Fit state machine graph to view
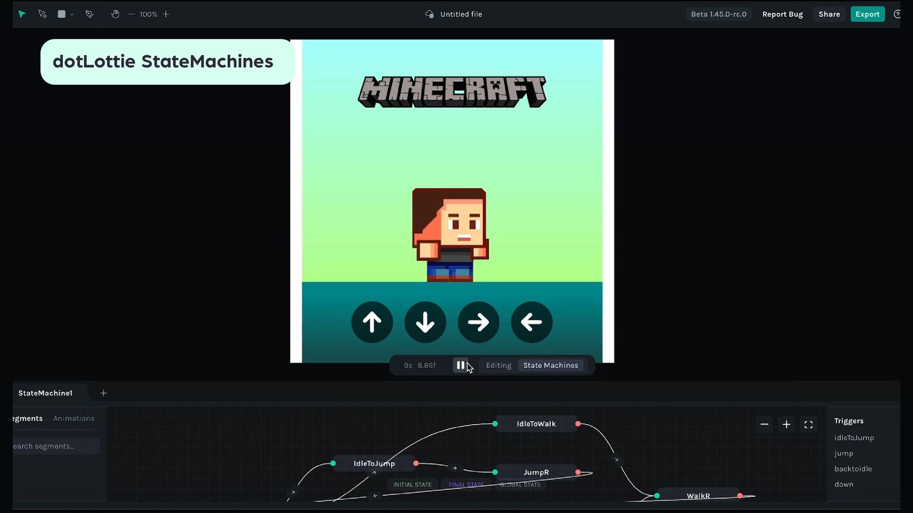This screenshot has height=513, width=913. click(x=808, y=425)
